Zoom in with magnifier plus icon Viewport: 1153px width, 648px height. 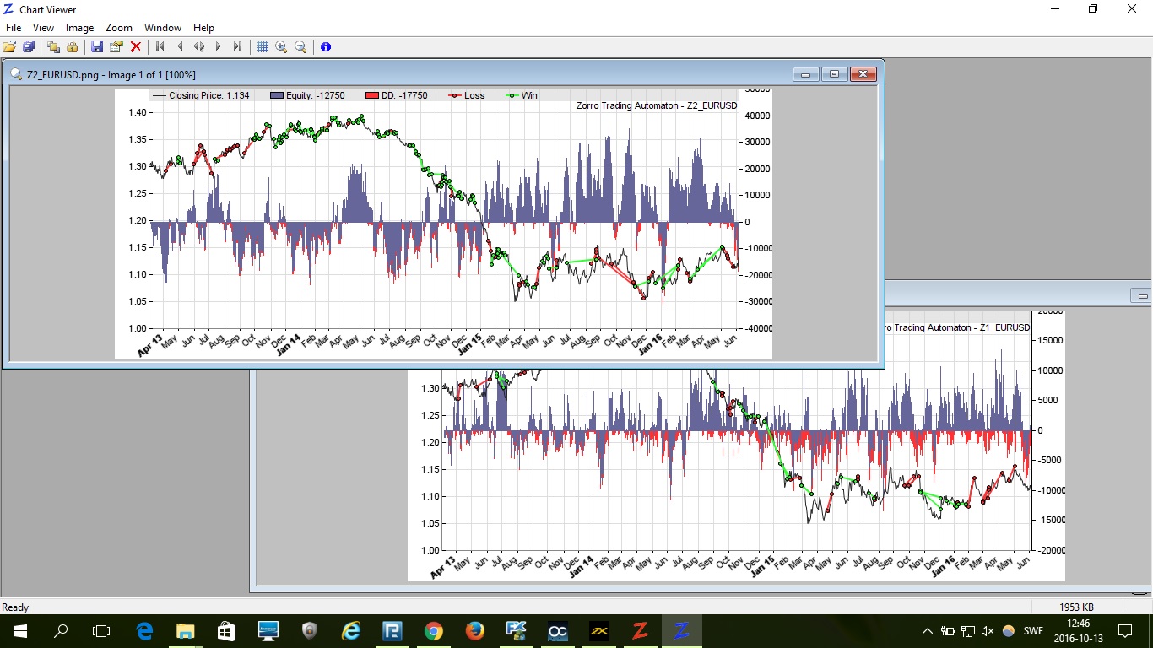click(281, 46)
